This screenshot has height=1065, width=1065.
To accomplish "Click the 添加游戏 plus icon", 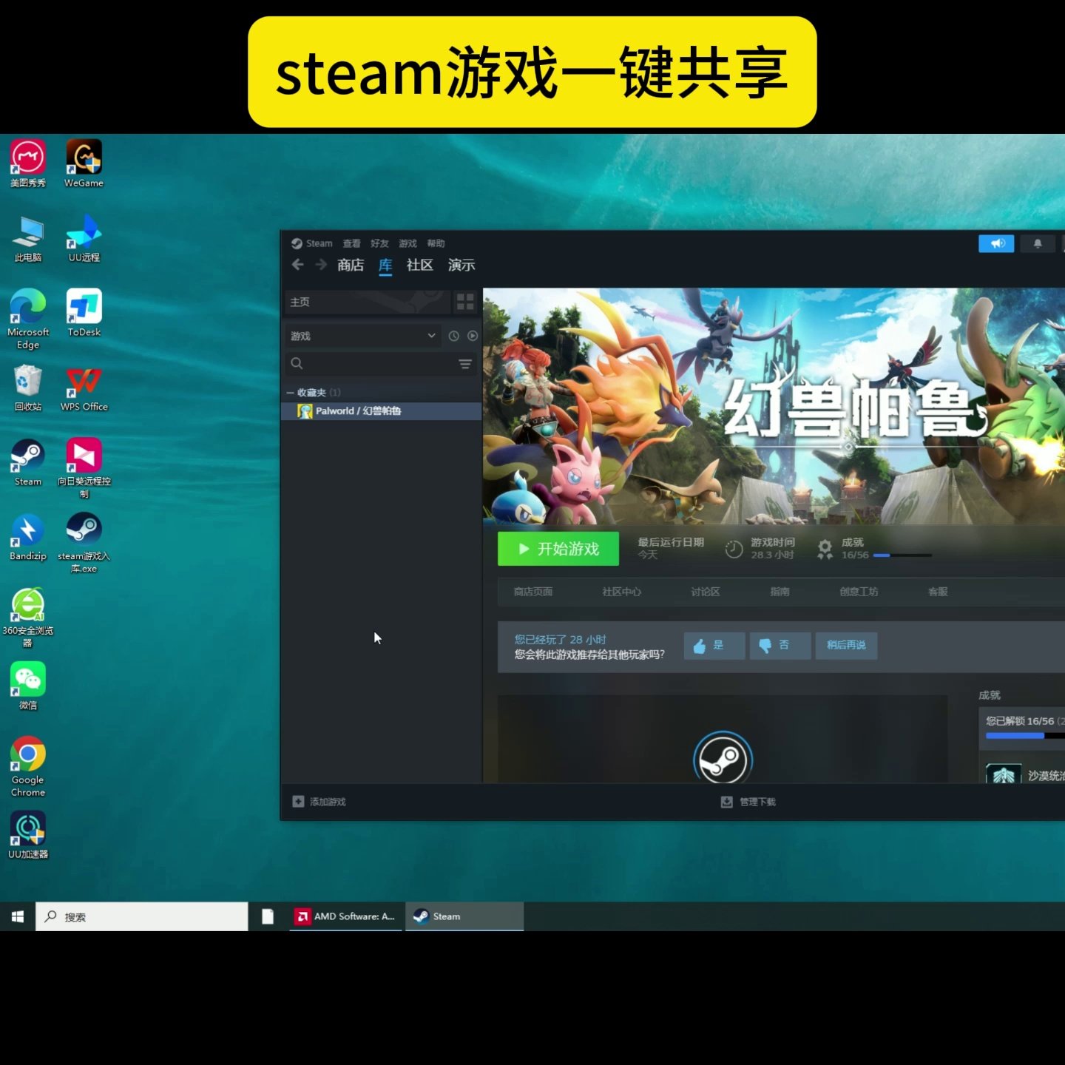I will [298, 801].
